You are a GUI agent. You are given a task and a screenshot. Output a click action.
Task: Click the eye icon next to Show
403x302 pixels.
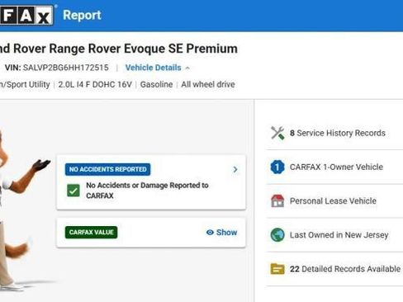[210, 233]
